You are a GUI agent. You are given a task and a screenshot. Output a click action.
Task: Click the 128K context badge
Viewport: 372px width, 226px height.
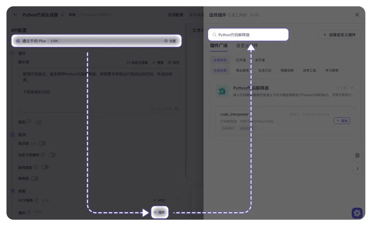pyautogui.click(x=54, y=41)
